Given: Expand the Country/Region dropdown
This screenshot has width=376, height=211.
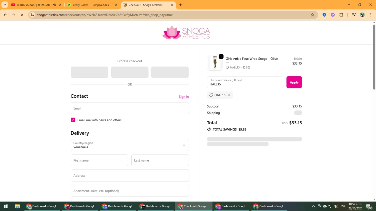Looking at the screenshot, I should tap(130, 145).
